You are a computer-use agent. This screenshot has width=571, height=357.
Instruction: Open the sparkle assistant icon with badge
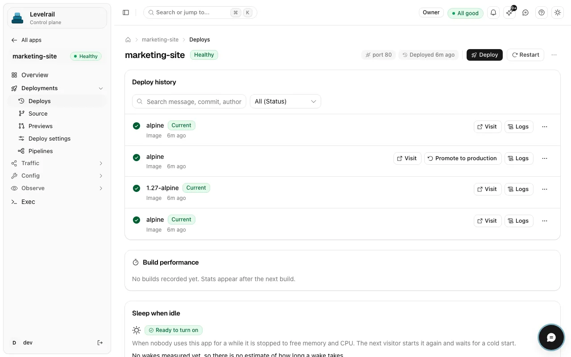(509, 12)
